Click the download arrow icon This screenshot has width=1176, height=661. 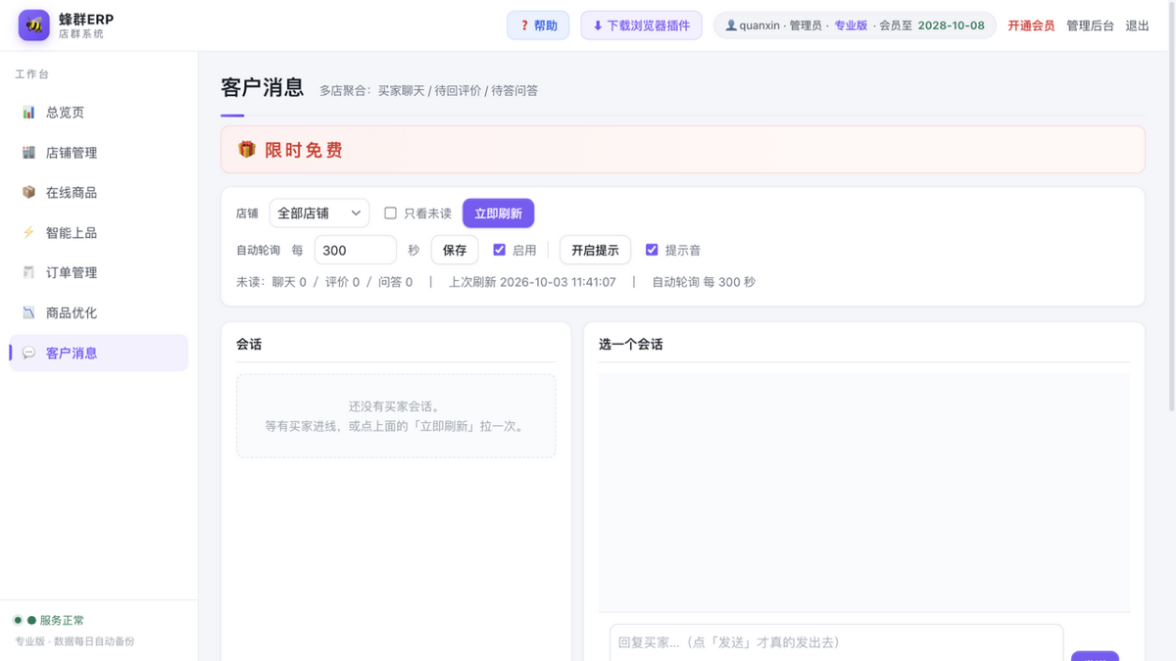(598, 25)
